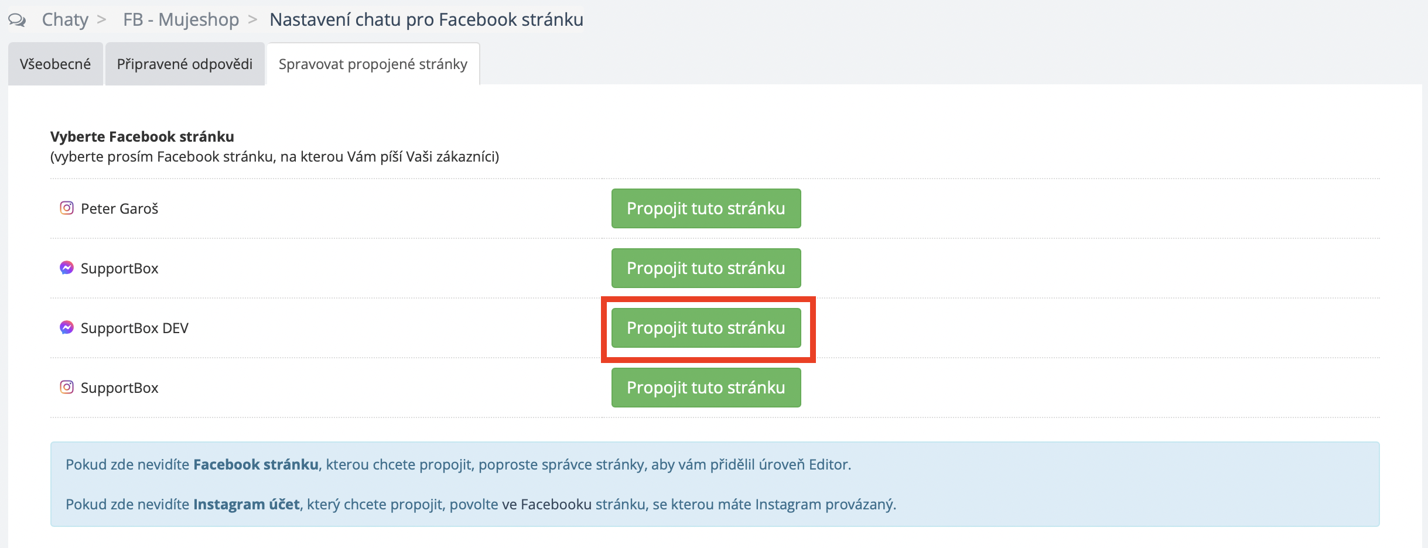This screenshot has width=1428, height=548.
Task: Click the bold Instagram účet text in notice
Action: [x=246, y=505]
